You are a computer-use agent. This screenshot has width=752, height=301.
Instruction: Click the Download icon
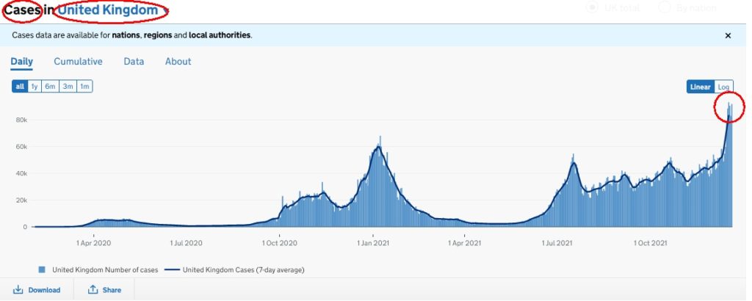point(18,289)
